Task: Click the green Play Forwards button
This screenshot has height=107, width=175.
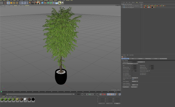Action: pos(90,94)
